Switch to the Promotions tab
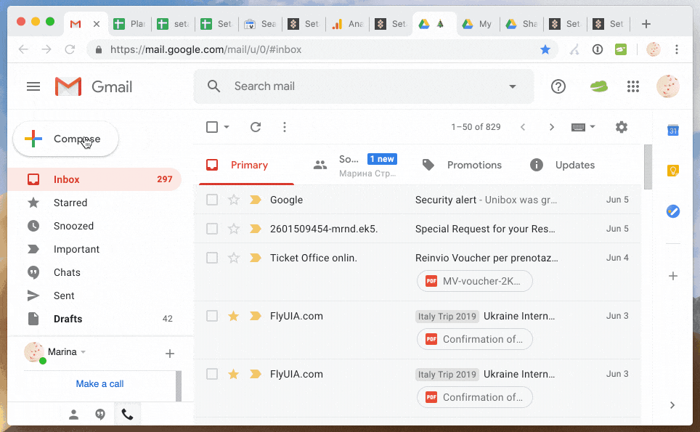700x432 pixels. coord(463,165)
